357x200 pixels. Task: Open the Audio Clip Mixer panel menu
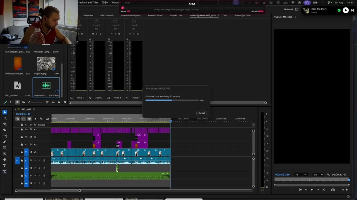pos(218,16)
